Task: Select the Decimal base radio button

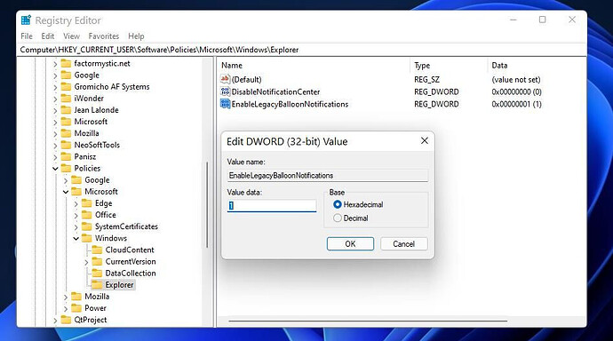Action: 338,218
